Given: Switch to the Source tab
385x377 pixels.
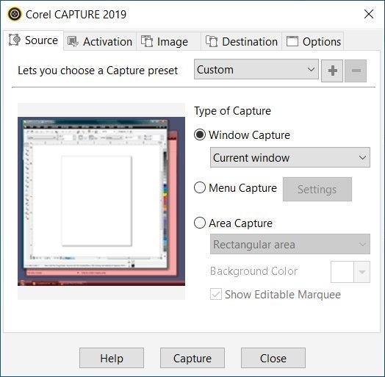Looking at the screenshot, I should tap(34, 40).
